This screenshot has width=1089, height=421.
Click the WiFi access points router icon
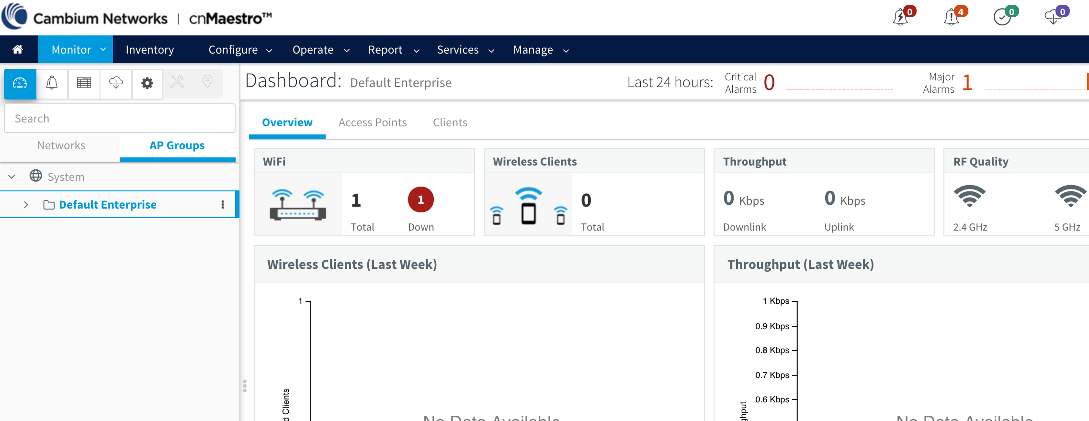298,204
